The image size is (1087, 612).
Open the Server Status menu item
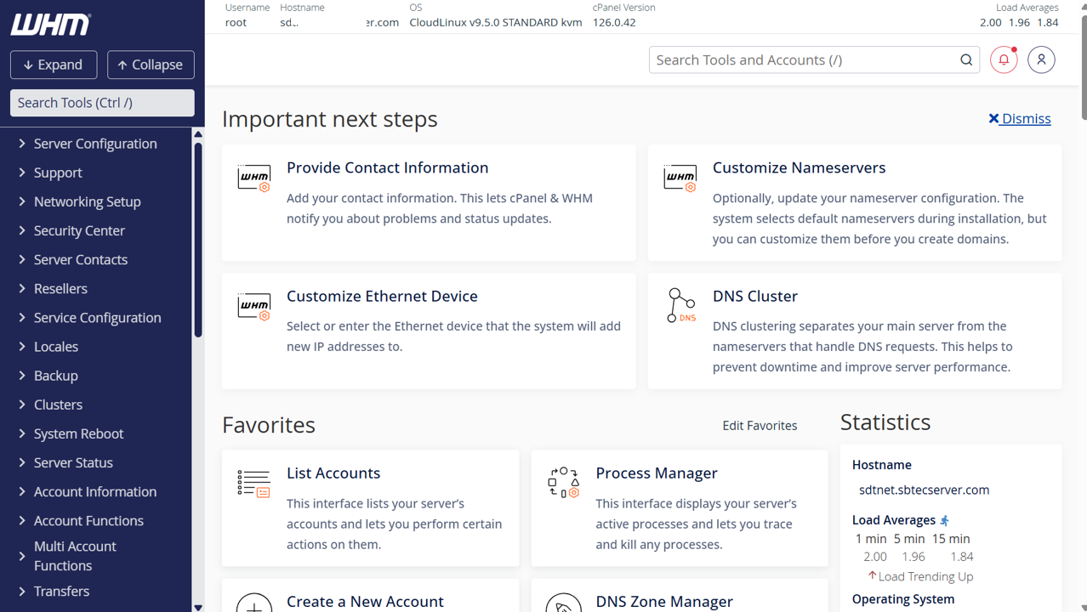click(73, 462)
